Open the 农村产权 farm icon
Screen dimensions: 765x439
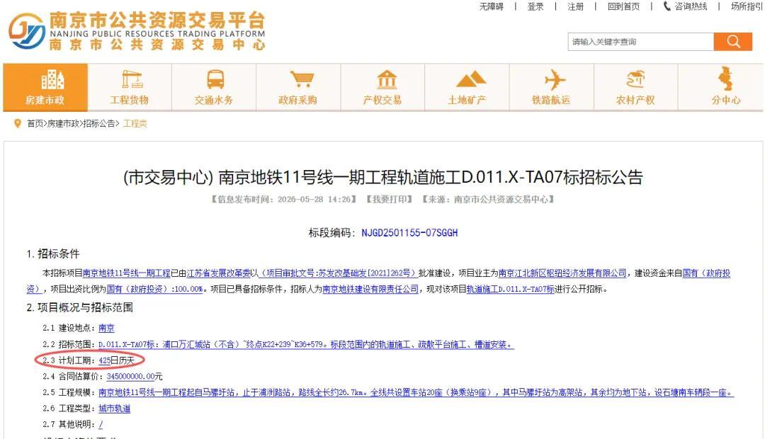pyautogui.click(x=635, y=79)
